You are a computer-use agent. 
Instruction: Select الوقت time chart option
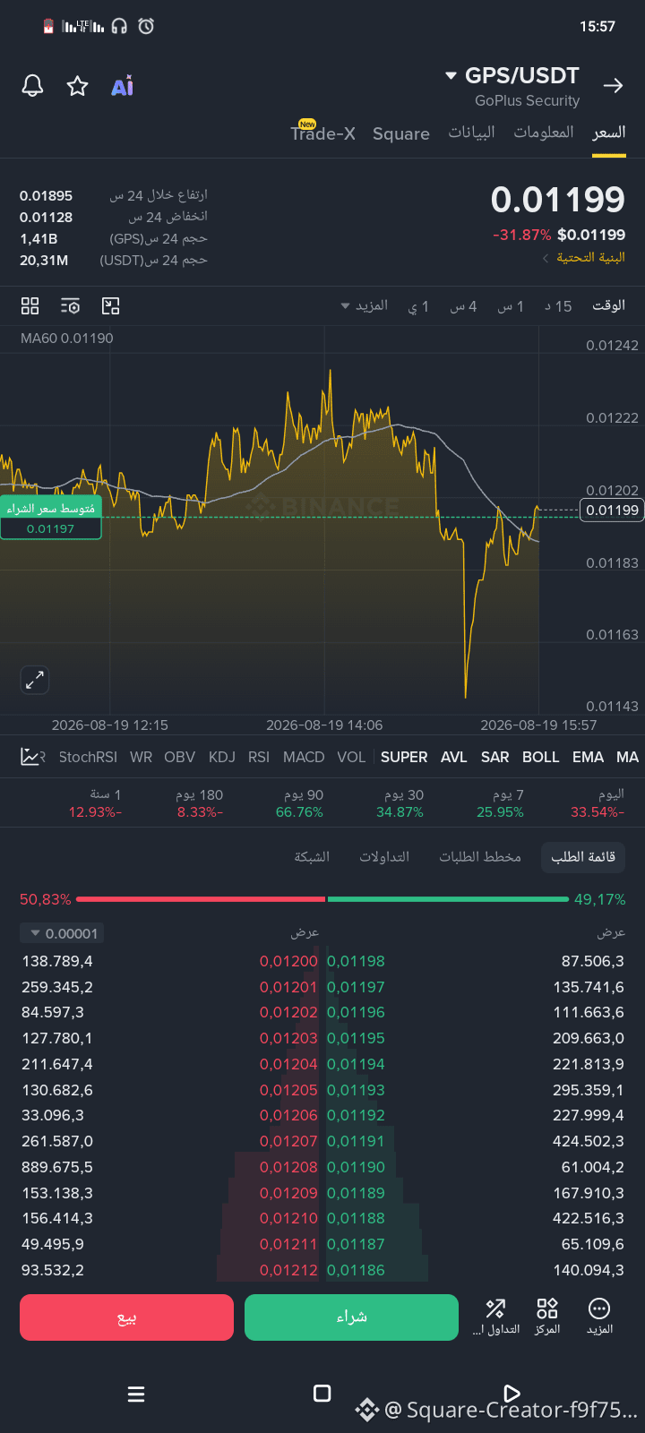[608, 306]
